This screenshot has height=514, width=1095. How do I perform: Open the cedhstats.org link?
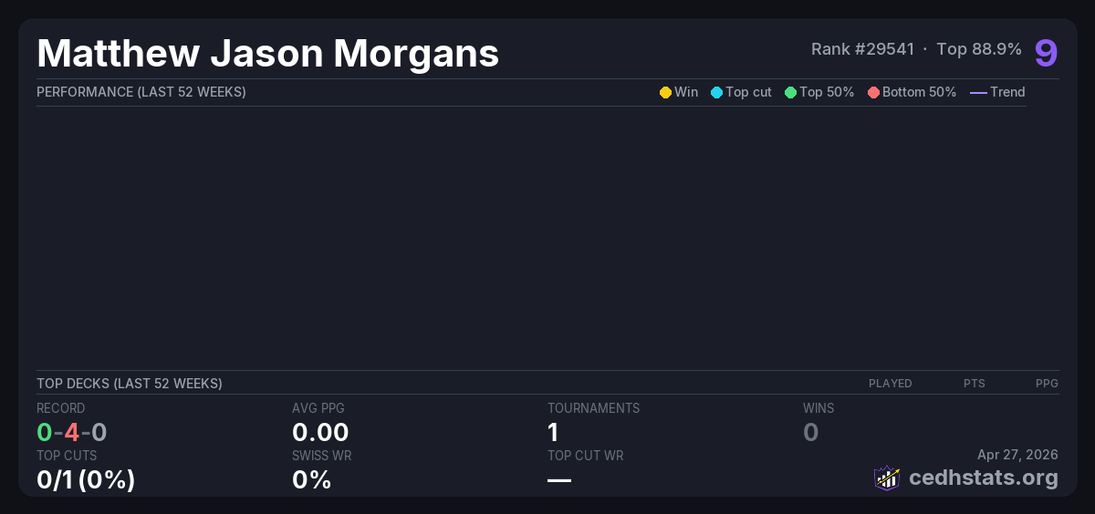983,478
